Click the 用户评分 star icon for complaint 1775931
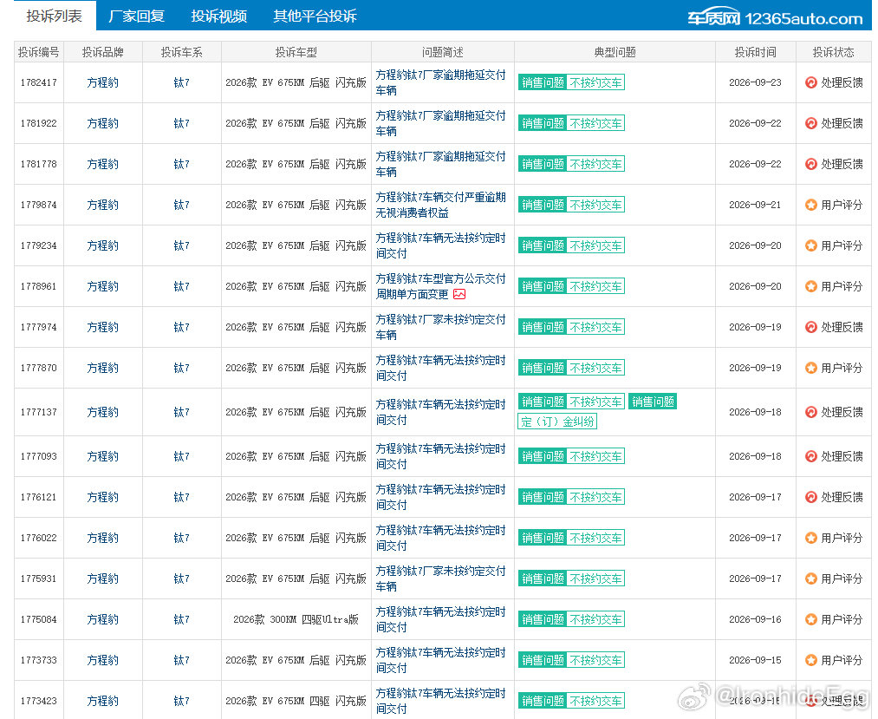 click(x=810, y=578)
